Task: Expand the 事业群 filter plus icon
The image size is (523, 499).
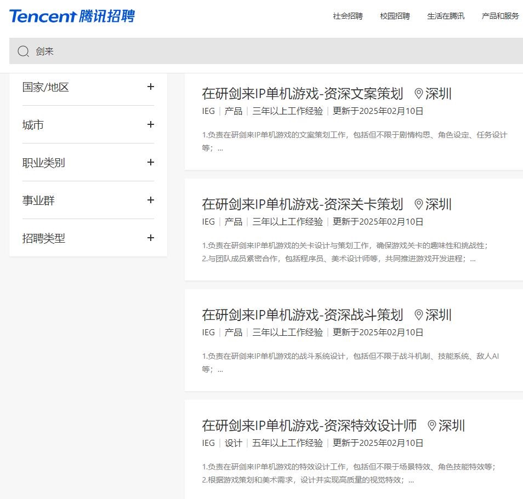Action: click(151, 200)
